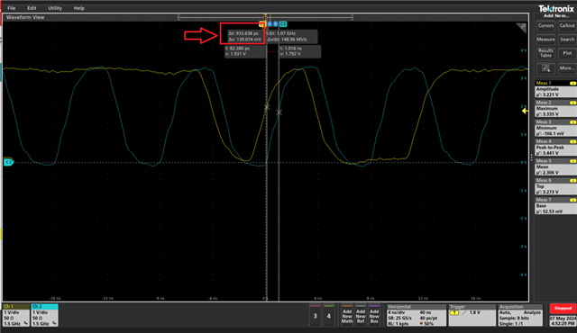Open the Utility menu

point(55,8)
